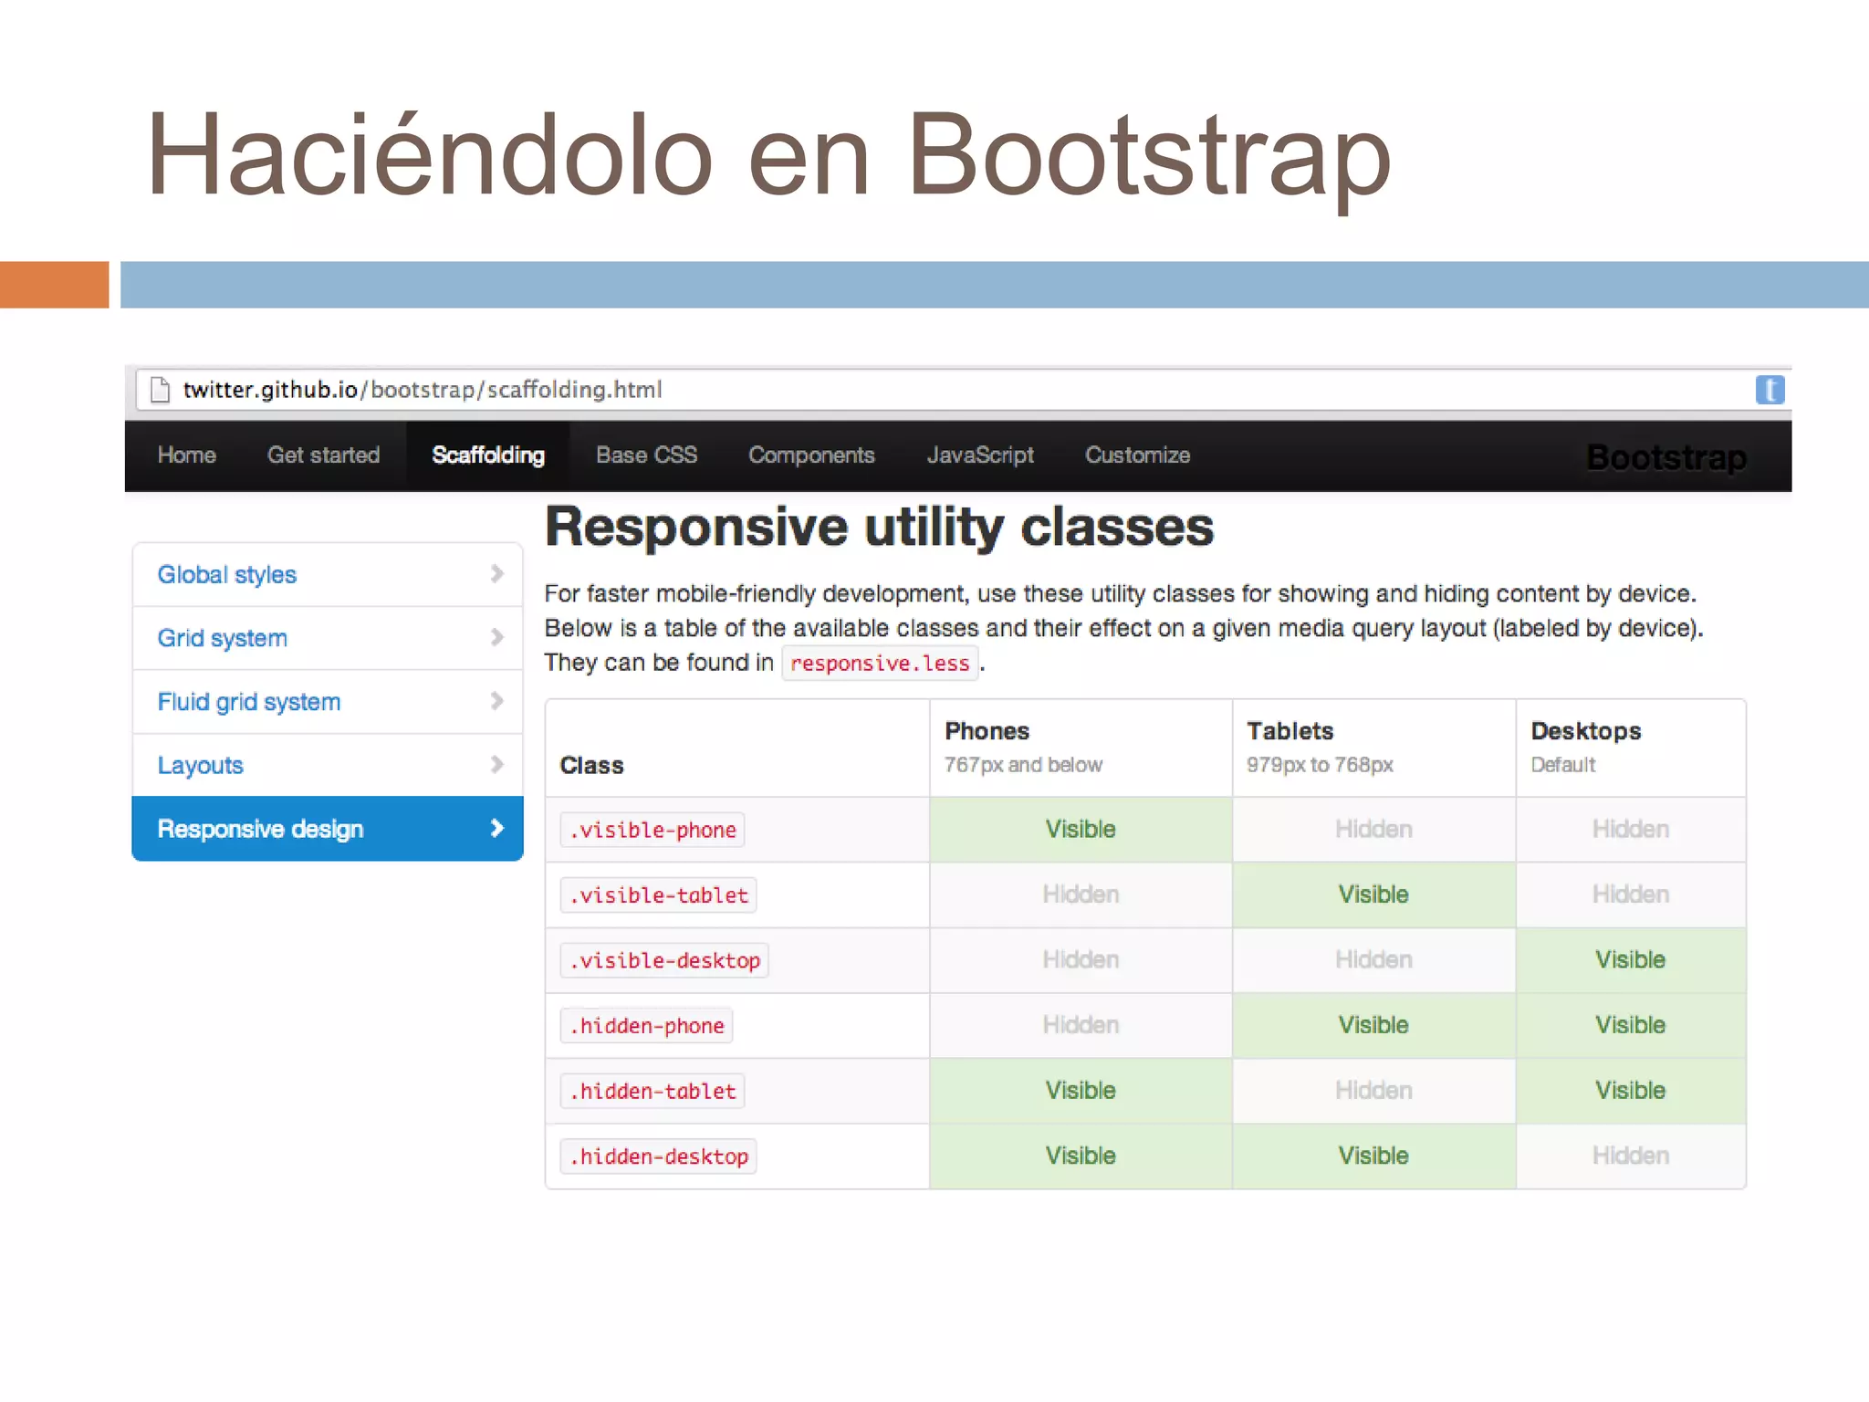
Task: Select Responsive design sidebar item
Action: tap(328, 829)
